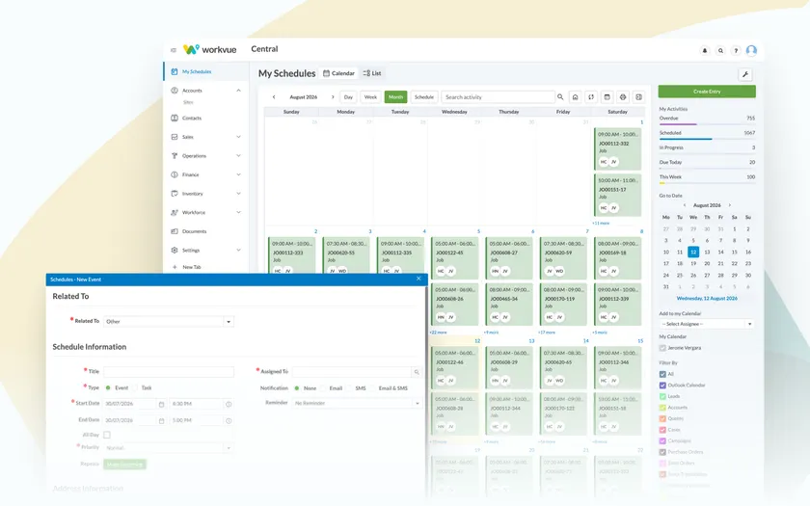Open the Start Date calendar picker
The image size is (810, 506).
(162, 404)
